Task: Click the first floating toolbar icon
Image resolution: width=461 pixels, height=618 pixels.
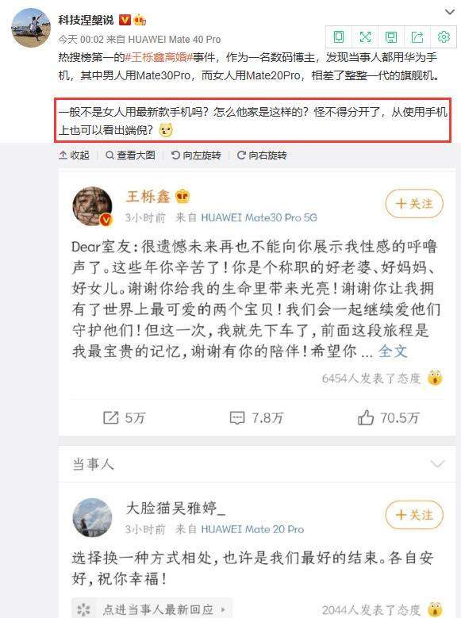Action: click(338, 37)
